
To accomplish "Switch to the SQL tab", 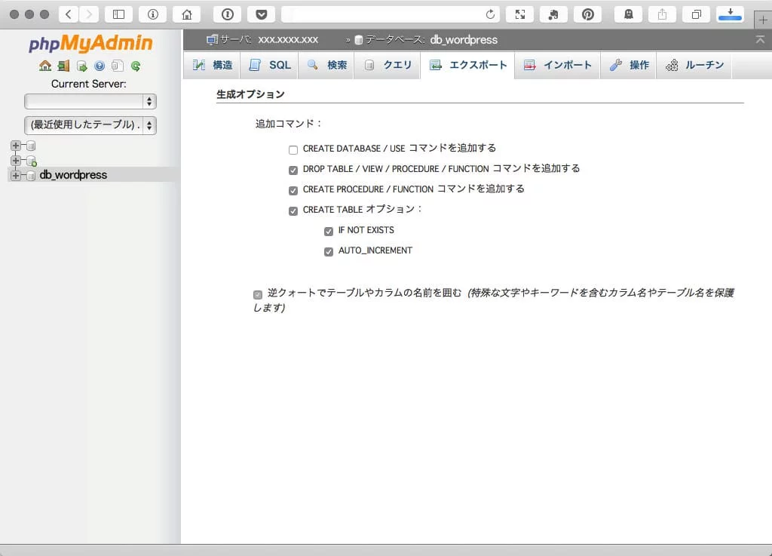I will pyautogui.click(x=269, y=65).
